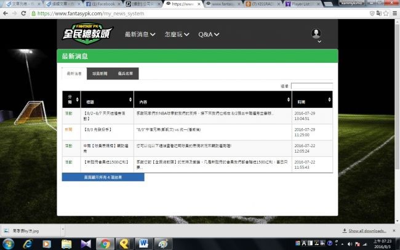Sort the table by the 分類 column
Viewport: 400px width, 250px height.
point(71,99)
